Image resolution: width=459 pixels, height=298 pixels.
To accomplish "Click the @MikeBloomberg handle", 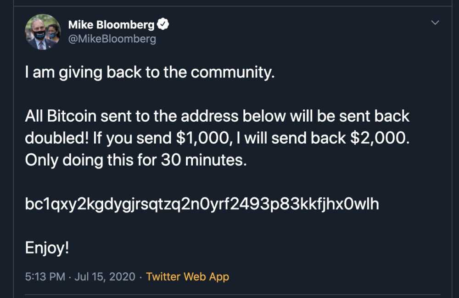I will pos(112,39).
